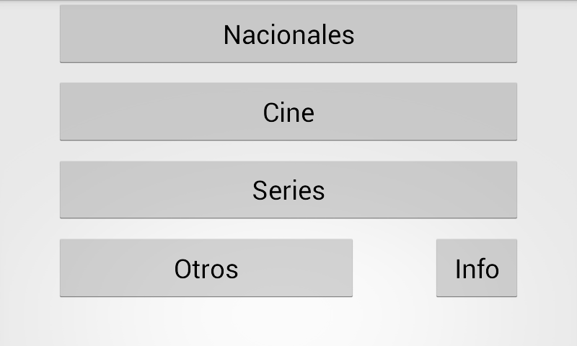Browse the Series channel list
Image resolution: width=577 pixels, height=346 pixels.
[x=288, y=190]
